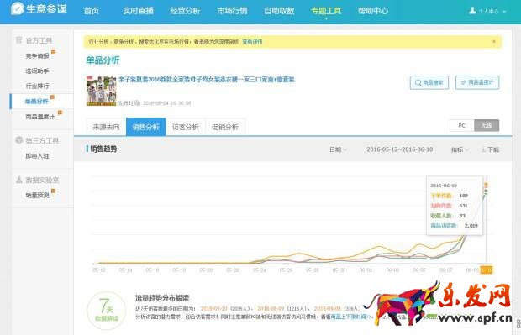Image resolution: width=521 pixels, height=335 pixels.
Task: Open the 商品温度计 button
Action: (x=477, y=82)
